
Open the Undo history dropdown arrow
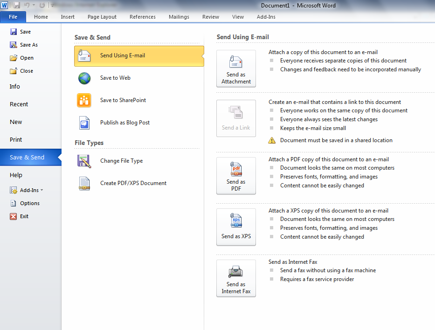point(34,5)
